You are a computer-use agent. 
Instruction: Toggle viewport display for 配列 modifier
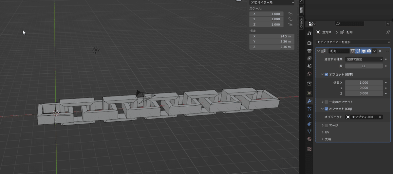pos(364,51)
